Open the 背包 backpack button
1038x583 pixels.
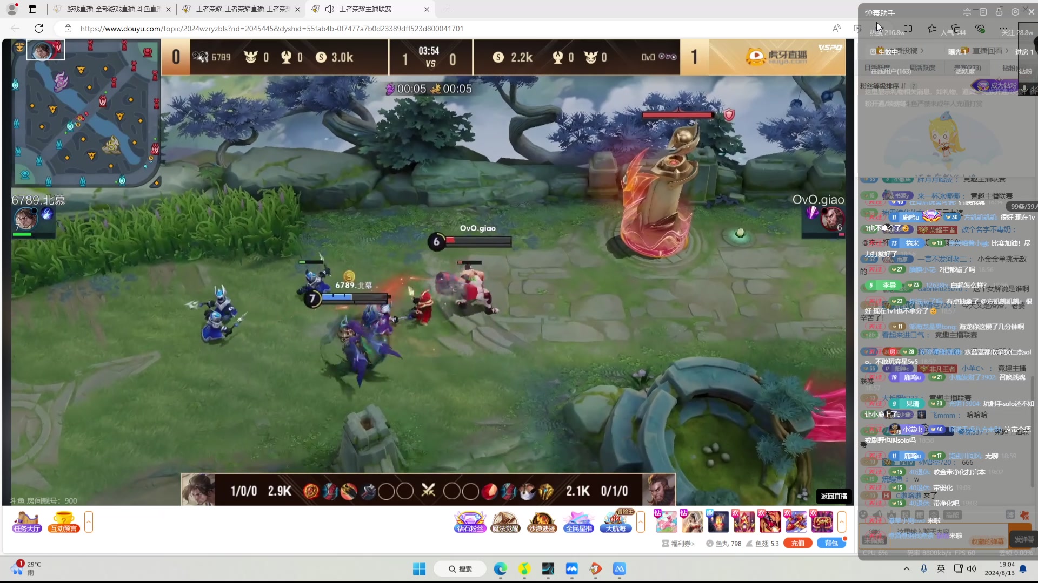pyautogui.click(x=831, y=543)
